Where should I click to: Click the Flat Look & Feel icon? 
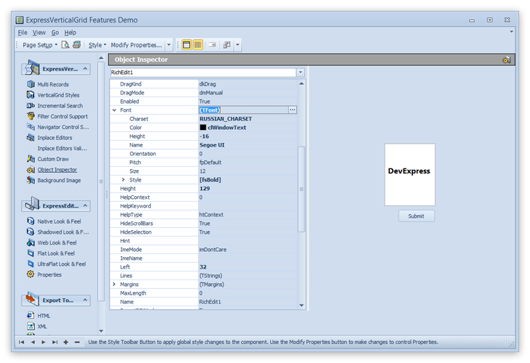click(x=30, y=253)
